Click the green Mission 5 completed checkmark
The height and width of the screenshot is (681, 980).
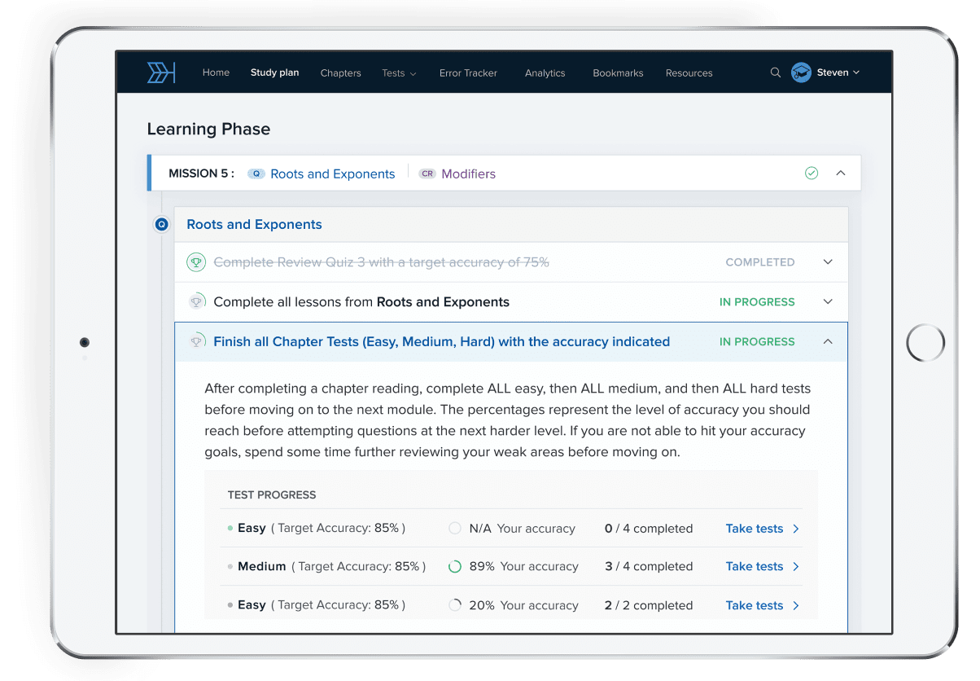(x=811, y=174)
